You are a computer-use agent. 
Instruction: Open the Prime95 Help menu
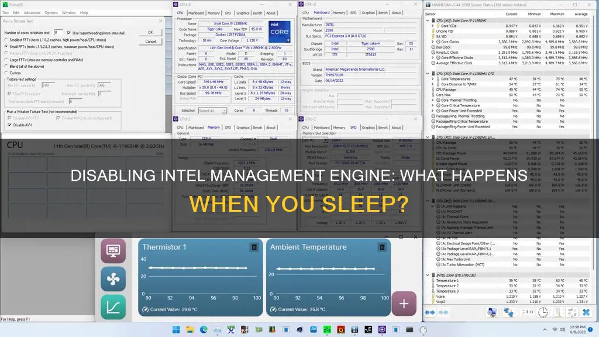[x=84, y=13]
